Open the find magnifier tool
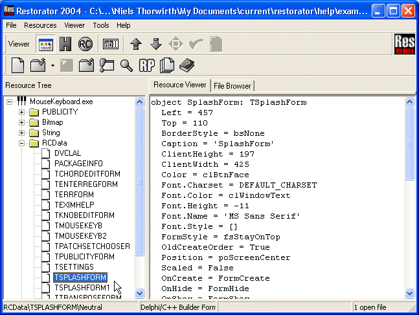419x315 pixels. tap(126, 65)
